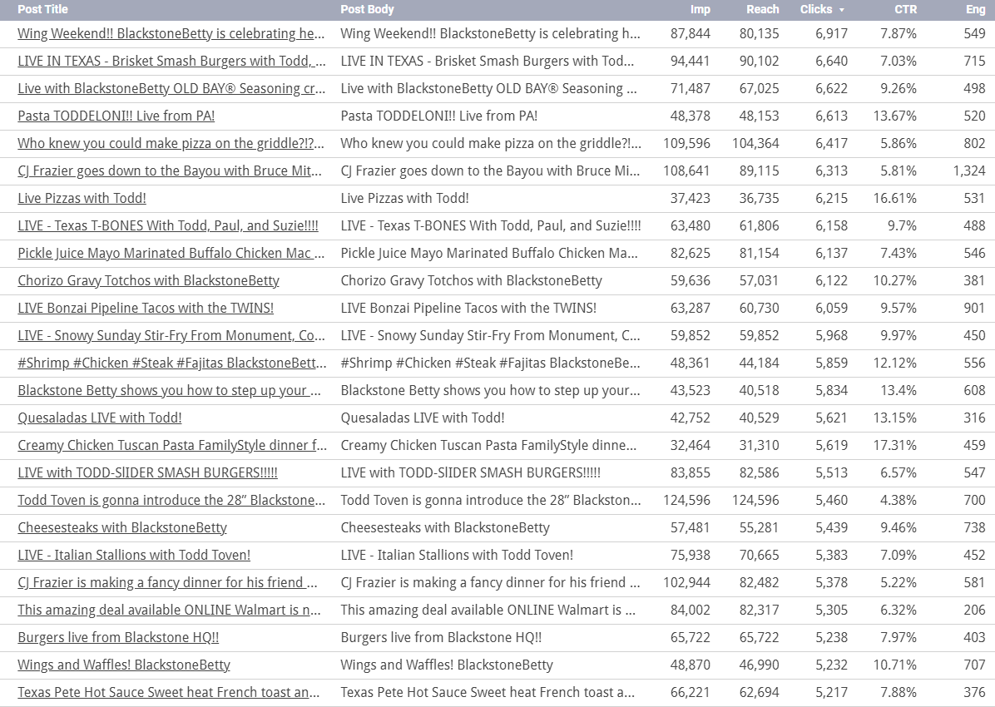Open pizza on the griddle post link
This screenshot has height=707, width=995.
(171, 143)
